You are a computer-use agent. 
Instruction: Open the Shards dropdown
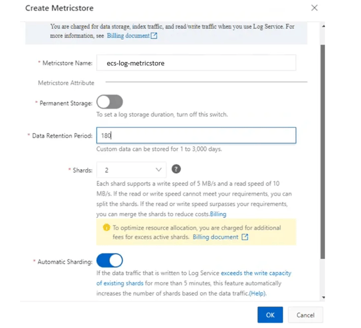click(131, 170)
